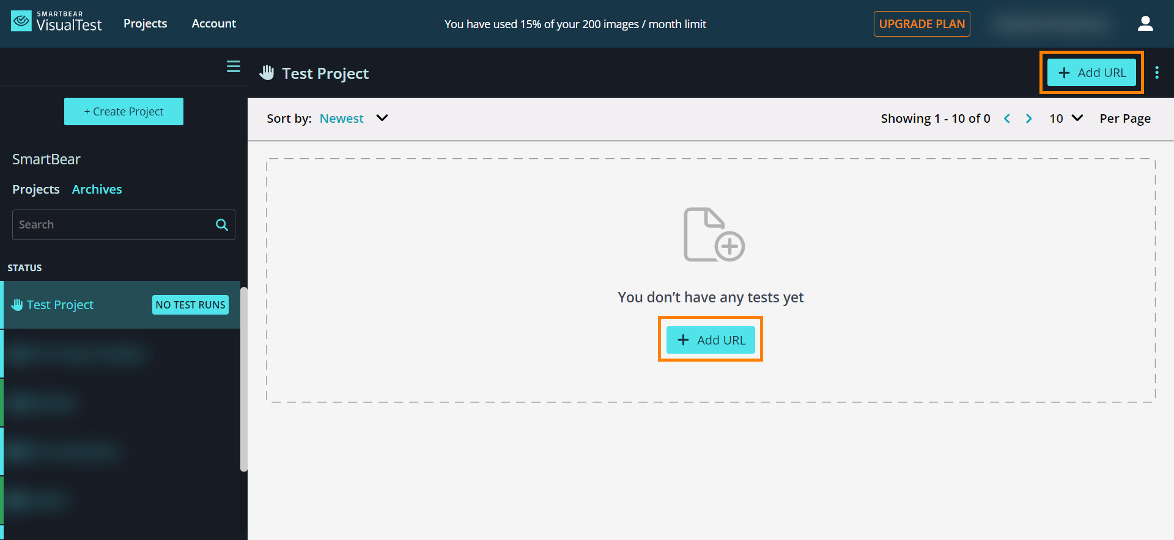The height and width of the screenshot is (540, 1174).
Task: Switch to the Archives tab
Action: tap(97, 189)
